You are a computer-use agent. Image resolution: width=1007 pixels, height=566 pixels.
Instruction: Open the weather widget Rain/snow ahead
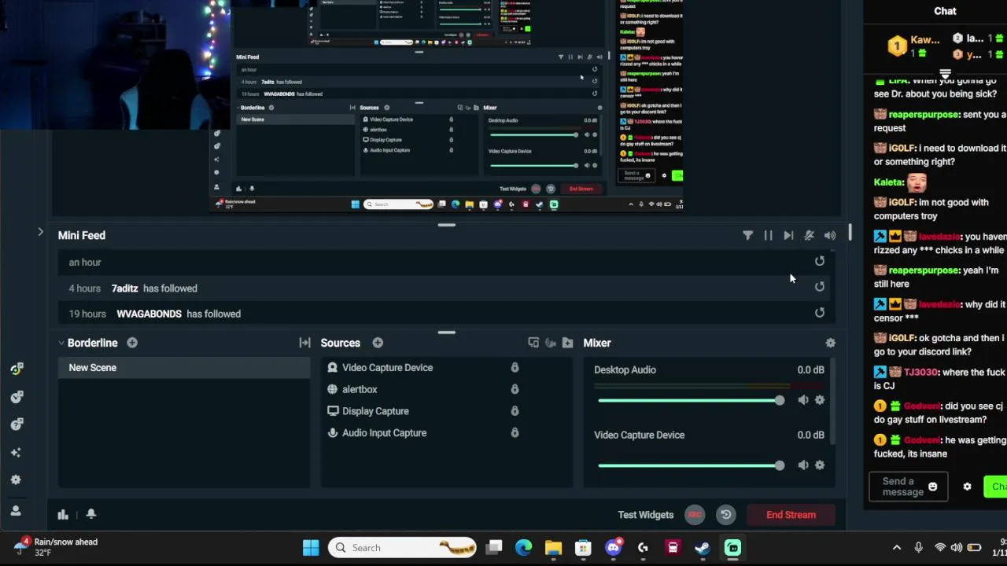pos(57,547)
